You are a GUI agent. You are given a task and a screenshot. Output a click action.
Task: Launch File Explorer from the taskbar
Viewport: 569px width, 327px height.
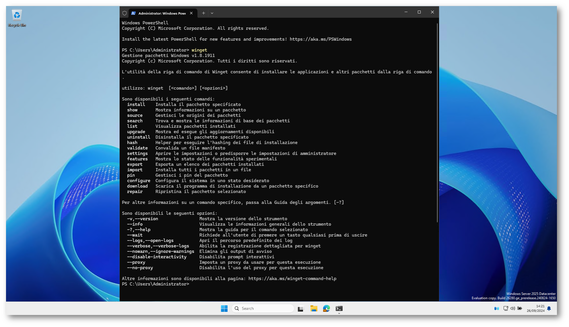[314, 308]
